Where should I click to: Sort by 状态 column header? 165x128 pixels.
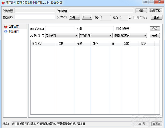[x=147, y=44]
